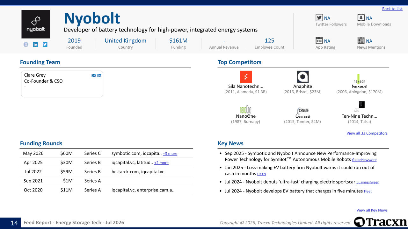Open Nyobolt's LinkedIn page icon
Image resolution: width=408 pixels, height=229 pixels.
point(35,45)
